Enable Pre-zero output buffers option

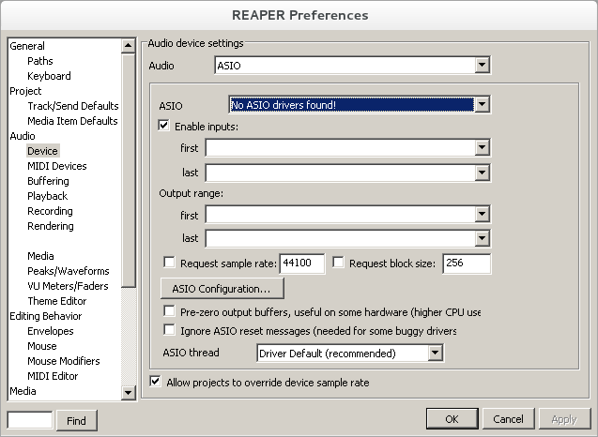pyautogui.click(x=169, y=311)
